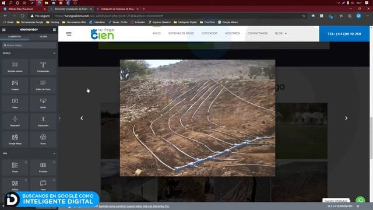Viewport: 373px width, 210px height.
Task: Open the Elementor widgets grid icon
Action: [x=54, y=30]
